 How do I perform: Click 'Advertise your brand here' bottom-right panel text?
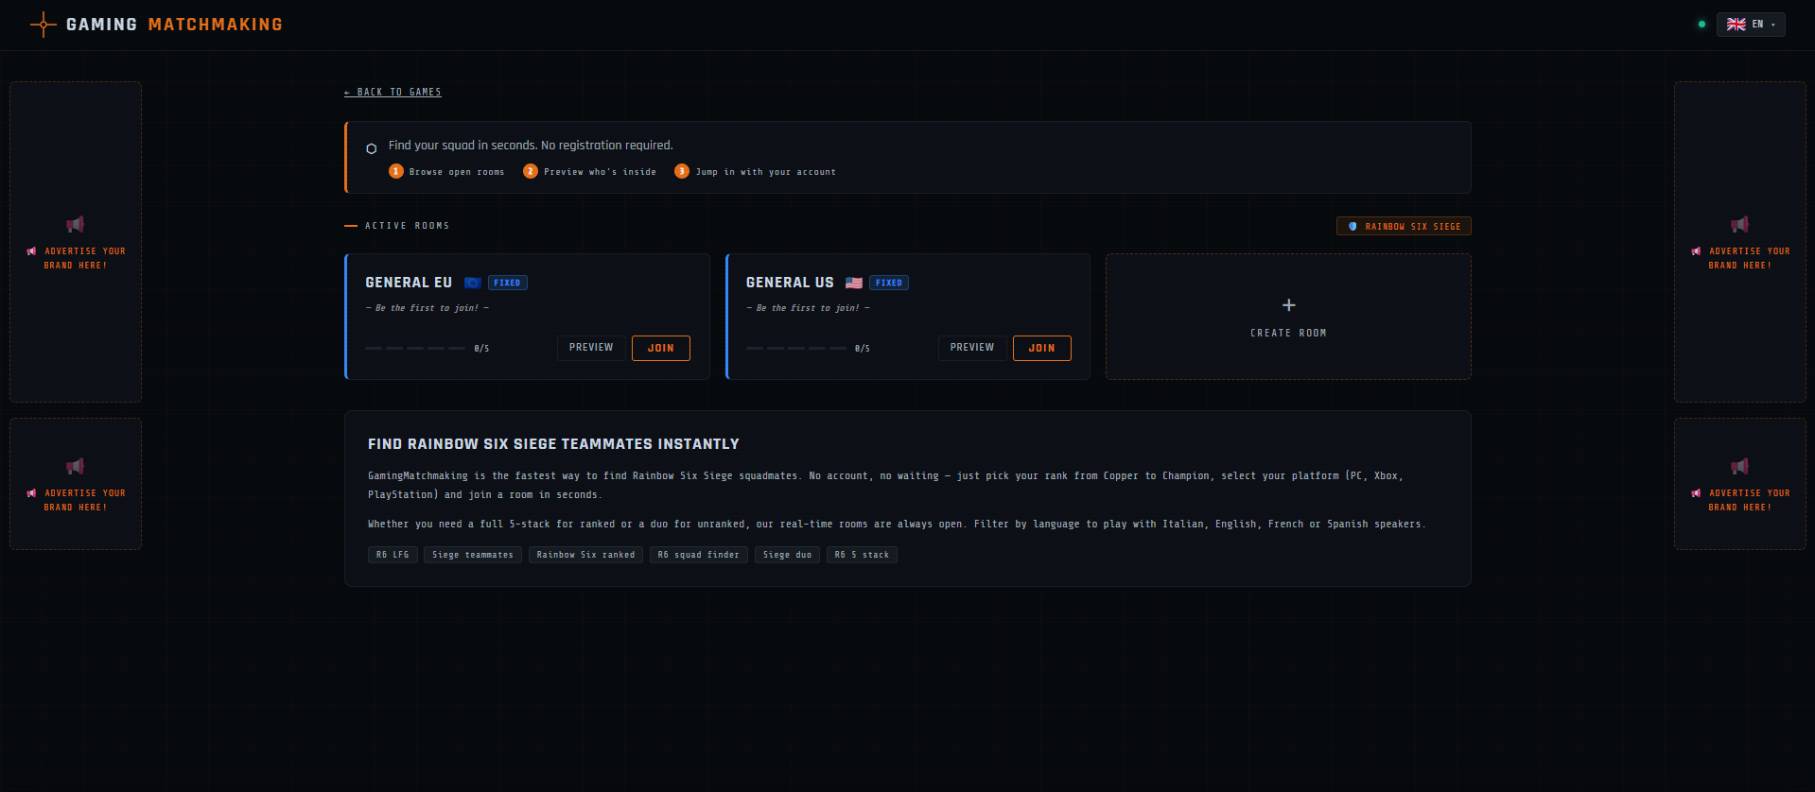(x=1740, y=500)
